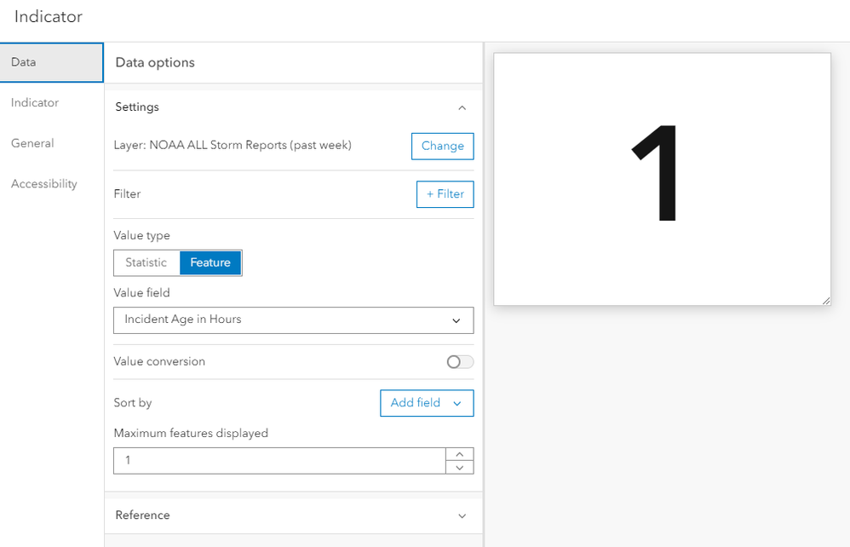
Task: Select the Statistic value type
Action: point(146,262)
